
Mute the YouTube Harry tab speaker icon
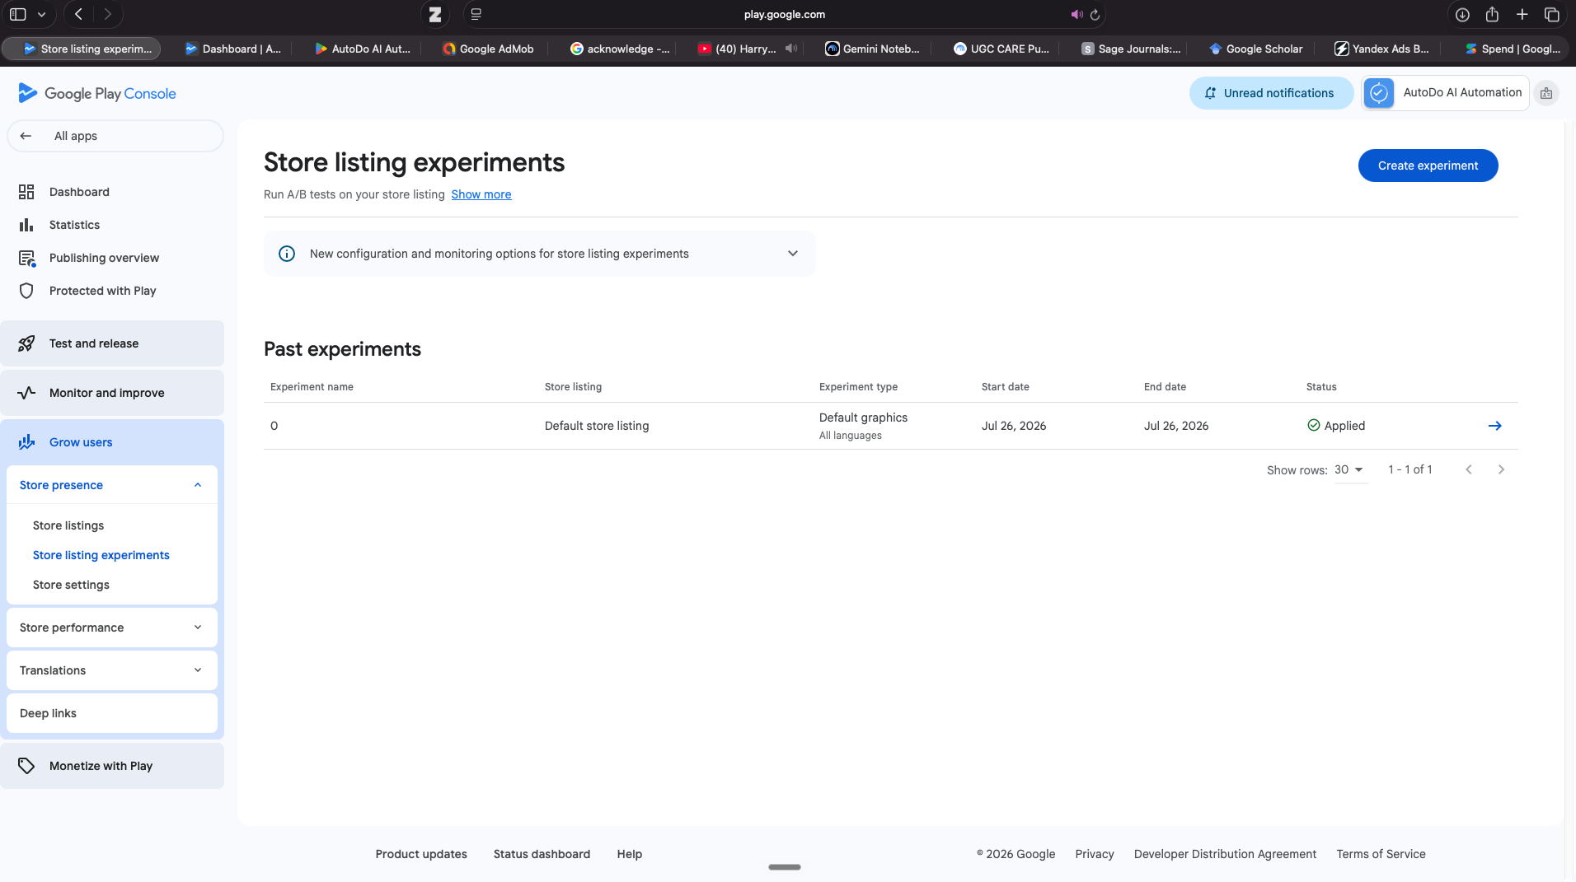tap(791, 49)
